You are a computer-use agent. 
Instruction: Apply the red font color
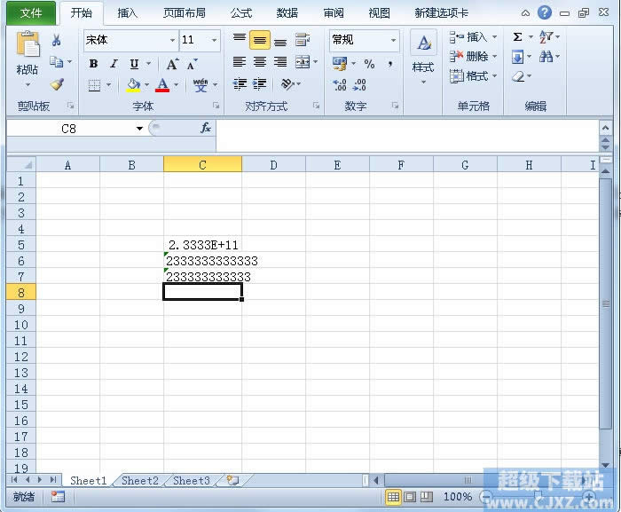(162, 85)
